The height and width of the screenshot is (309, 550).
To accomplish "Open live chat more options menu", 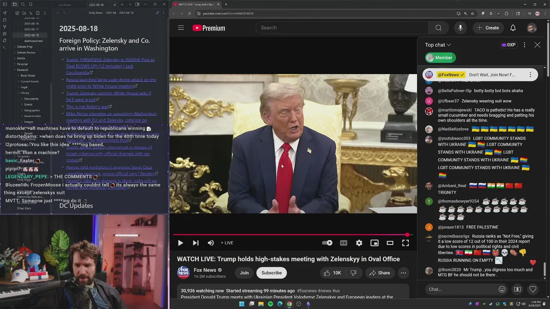I will 524,45.
